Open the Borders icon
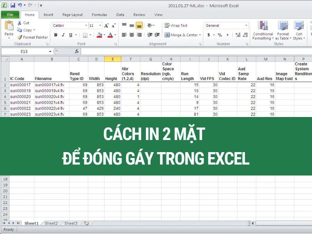This screenshot has width=312, height=234. tap(85, 35)
